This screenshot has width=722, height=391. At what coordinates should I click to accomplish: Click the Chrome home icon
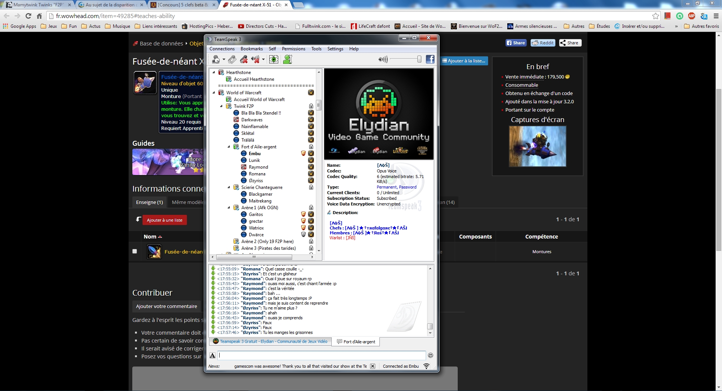[39, 16]
